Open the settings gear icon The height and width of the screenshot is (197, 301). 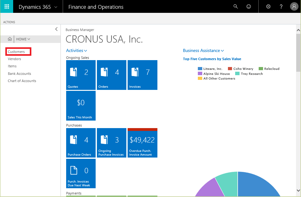[268, 7]
